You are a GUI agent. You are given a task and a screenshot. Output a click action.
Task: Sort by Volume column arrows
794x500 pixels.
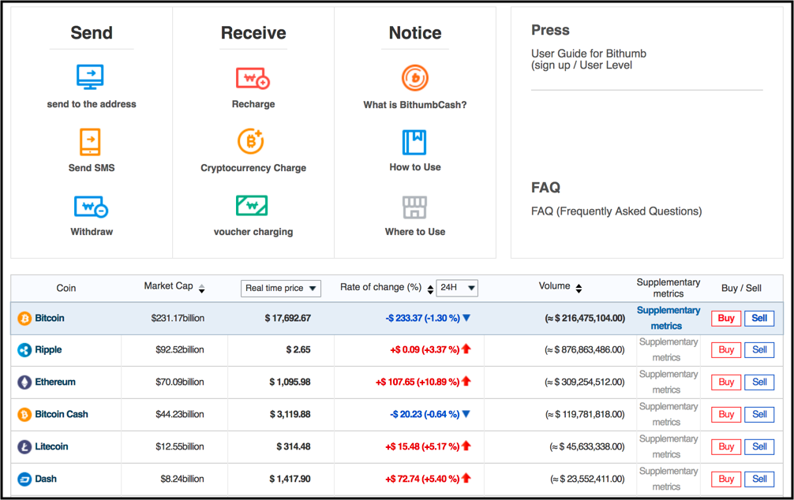coord(579,289)
